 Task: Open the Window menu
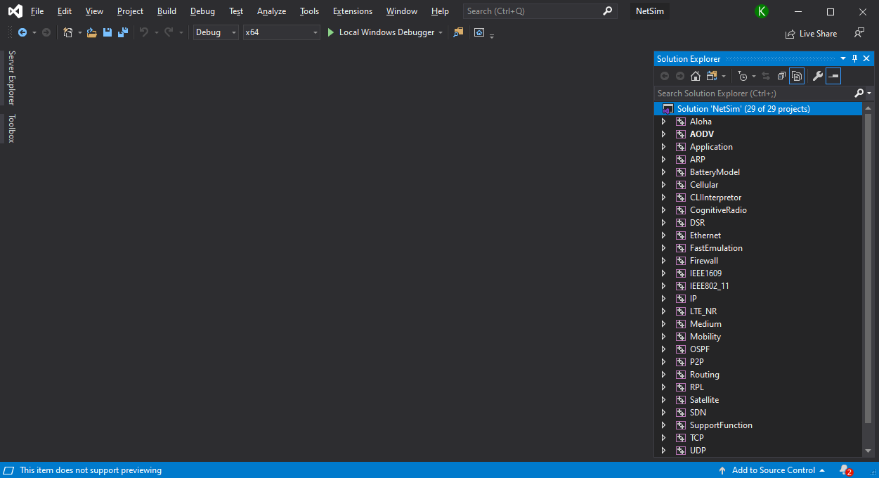click(402, 11)
